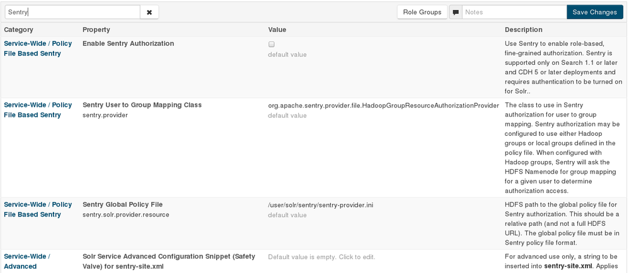Clear the Sentry search with the X button
Screen dimensions: 629x273
point(149,12)
